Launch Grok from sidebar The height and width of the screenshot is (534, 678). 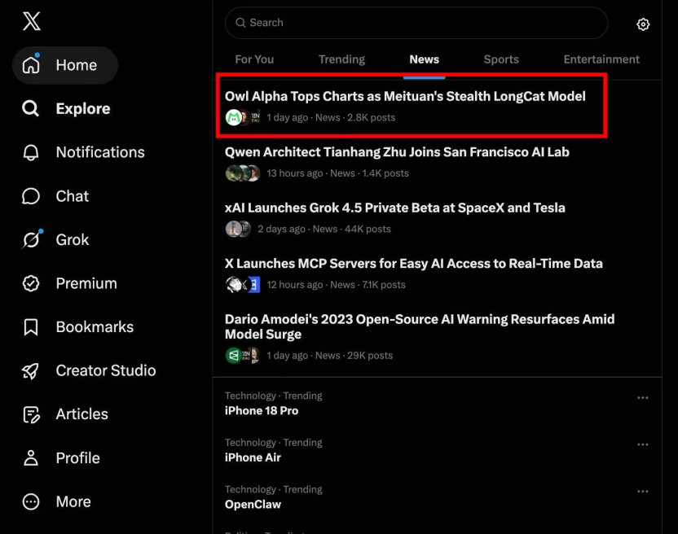55,240
